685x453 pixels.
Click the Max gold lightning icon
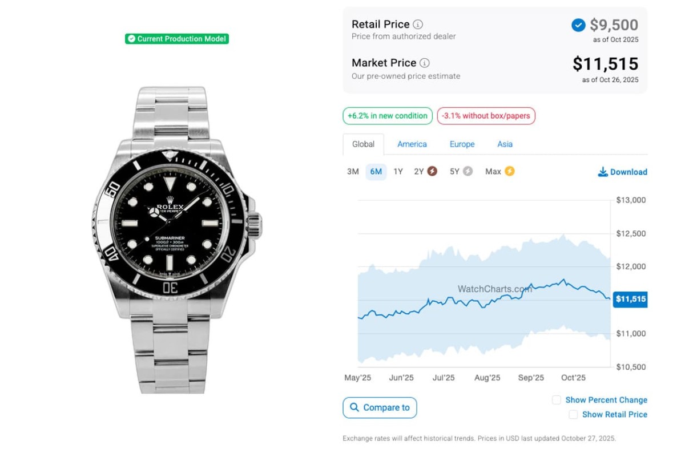[x=509, y=171]
